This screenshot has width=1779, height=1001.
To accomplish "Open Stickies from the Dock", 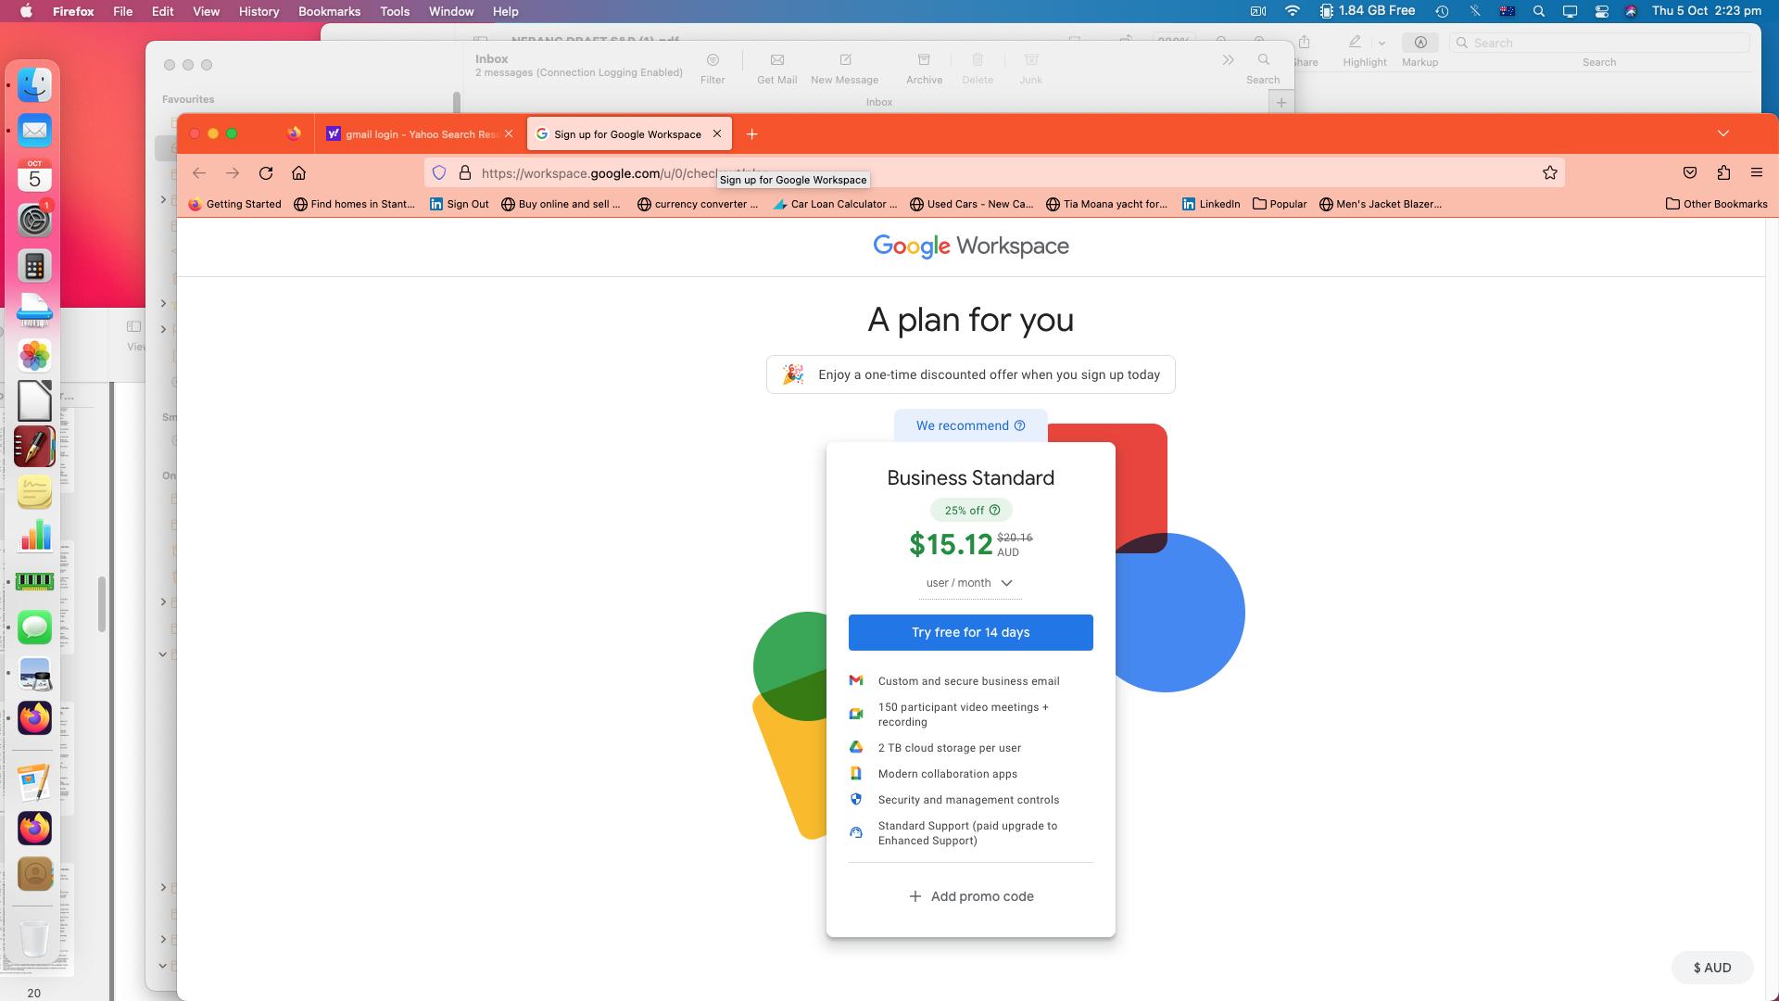I will [34, 491].
